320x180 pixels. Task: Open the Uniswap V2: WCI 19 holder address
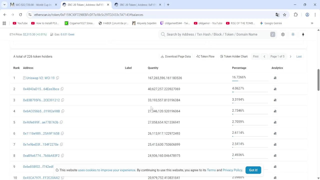click(40, 78)
